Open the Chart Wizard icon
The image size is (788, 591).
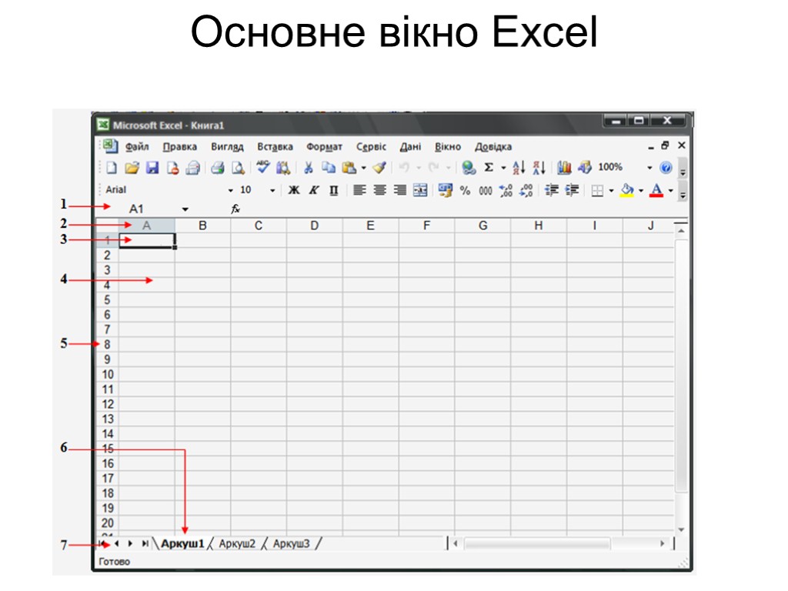click(x=564, y=168)
